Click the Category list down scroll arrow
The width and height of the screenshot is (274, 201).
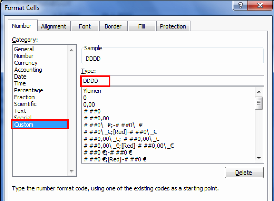71,171
